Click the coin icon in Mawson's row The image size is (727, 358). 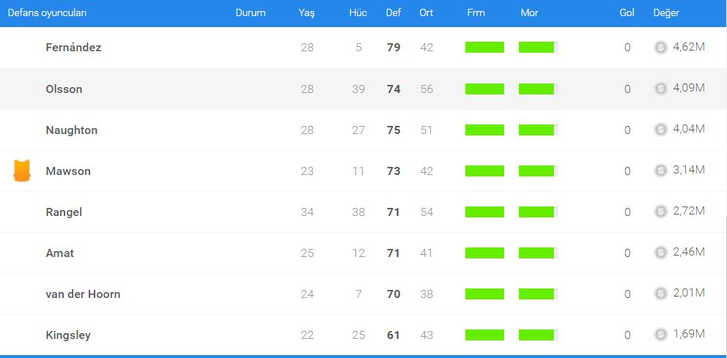point(660,171)
